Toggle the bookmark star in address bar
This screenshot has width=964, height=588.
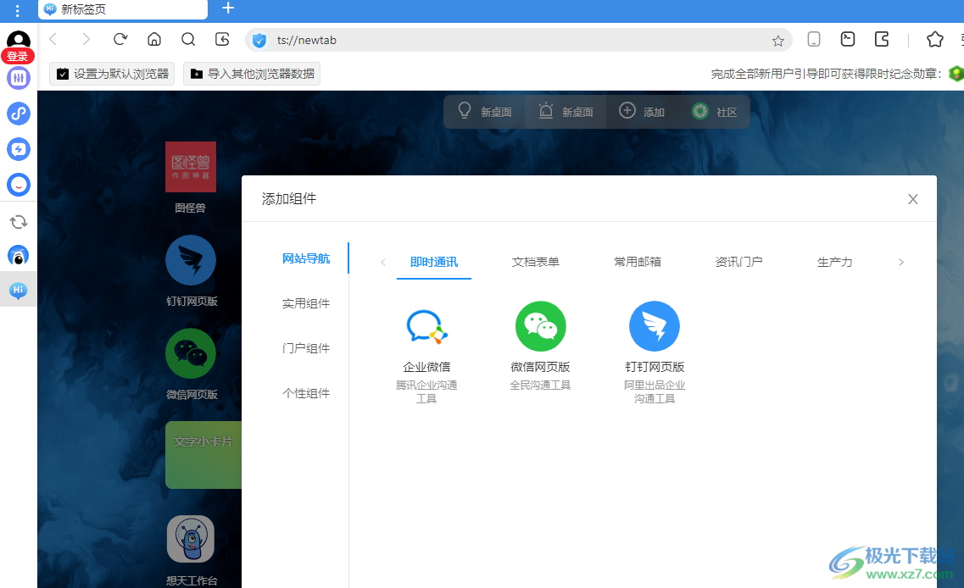(777, 40)
